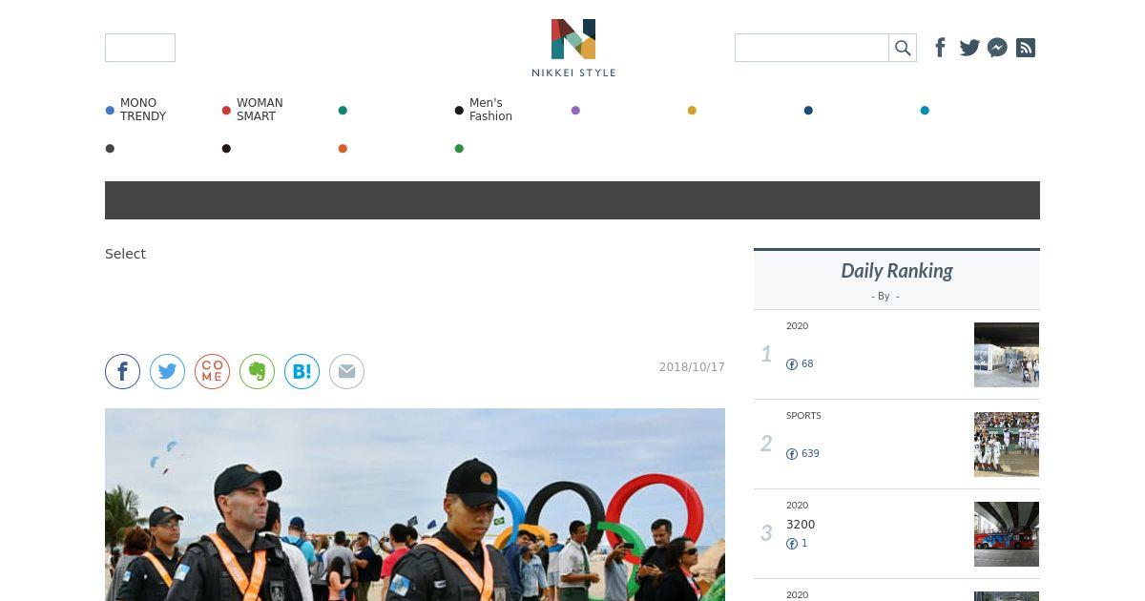Click the yellow dot menu item
The height and width of the screenshot is (601, 1145).
pyautogui.click(x=692, y=111)
